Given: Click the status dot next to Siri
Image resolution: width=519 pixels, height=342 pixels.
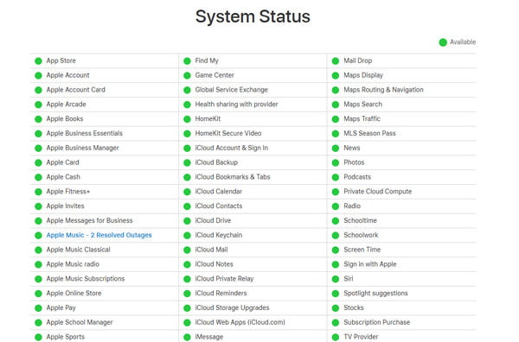Looking at the screenshot, I should [336, 279].
